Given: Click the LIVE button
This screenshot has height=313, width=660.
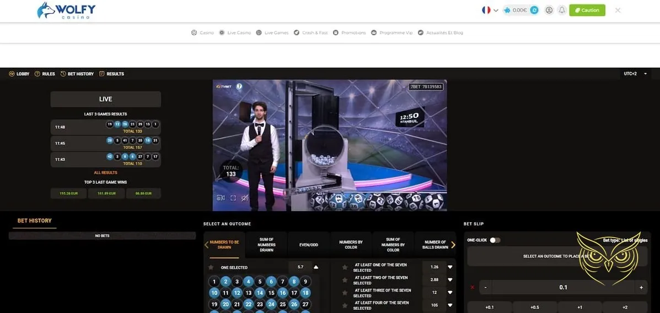Looking at the screenshot, I should coord(106,99).
